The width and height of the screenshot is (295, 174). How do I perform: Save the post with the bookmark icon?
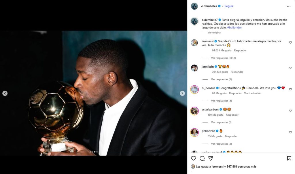[289, 158]
